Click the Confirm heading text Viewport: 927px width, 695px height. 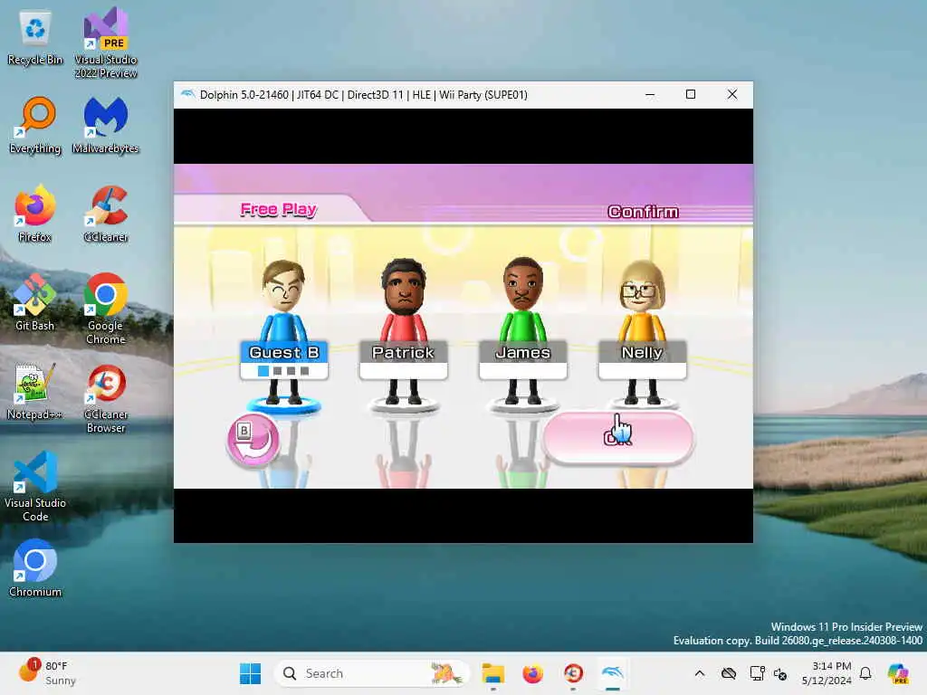[644, 212]
